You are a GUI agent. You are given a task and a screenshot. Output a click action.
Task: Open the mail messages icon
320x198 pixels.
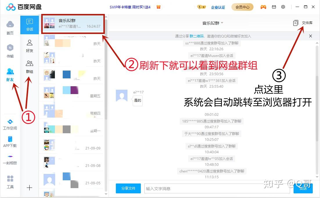click(274, 7)
